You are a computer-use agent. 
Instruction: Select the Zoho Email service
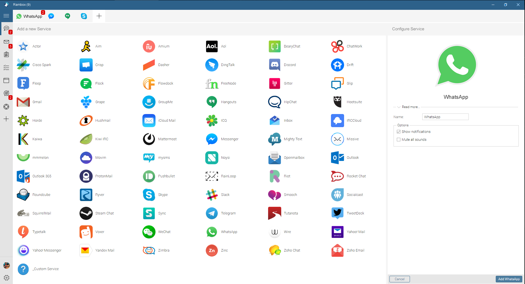348,250
